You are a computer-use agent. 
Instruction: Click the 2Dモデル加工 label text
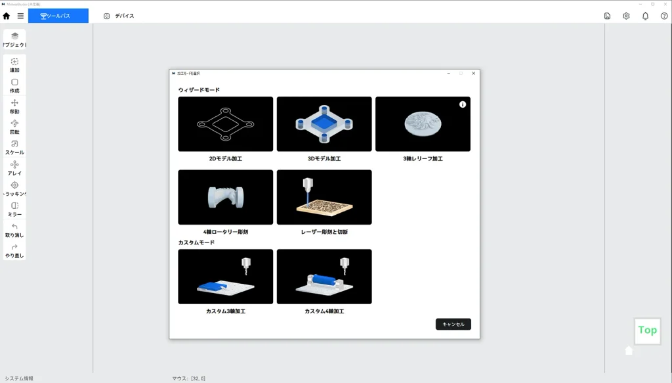tap(226, 159)
